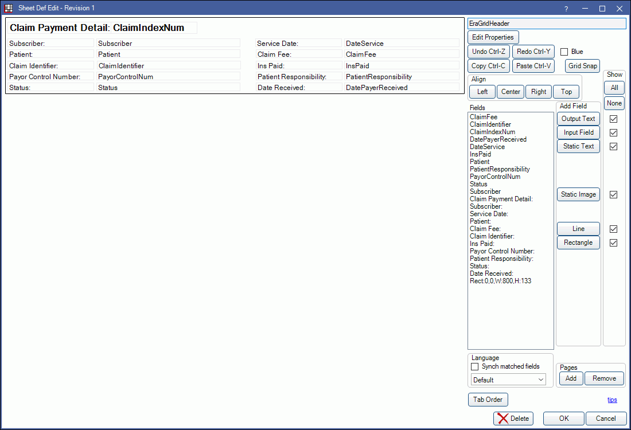Click the help question mark in title bar
This screenshot has width=631, height=430.
(566, 9)
